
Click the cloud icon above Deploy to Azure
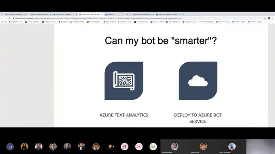point(198,81)
